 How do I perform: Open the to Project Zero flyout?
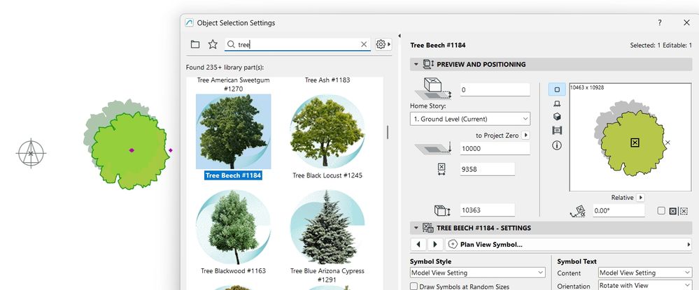(525, 135)
